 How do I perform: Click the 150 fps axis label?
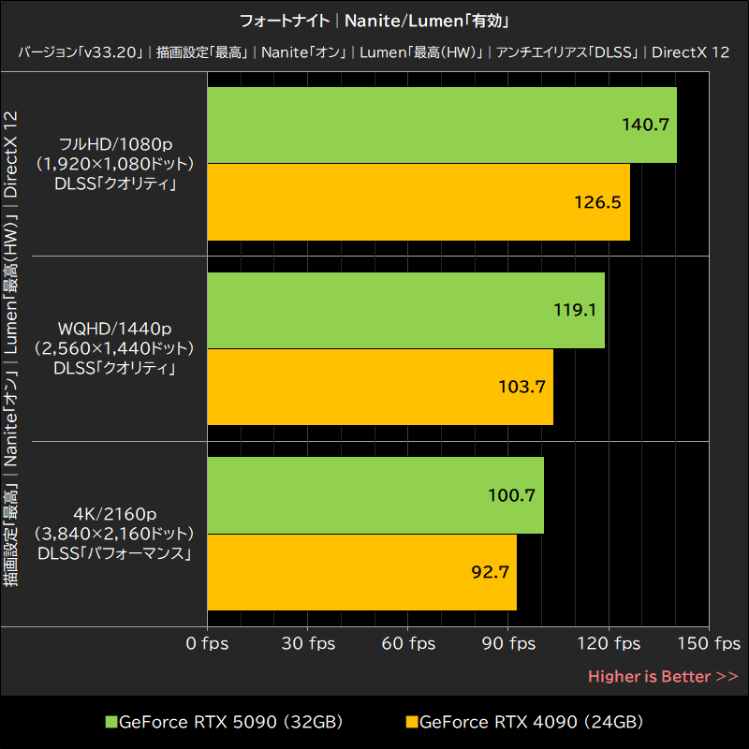(x=709, y=643)
